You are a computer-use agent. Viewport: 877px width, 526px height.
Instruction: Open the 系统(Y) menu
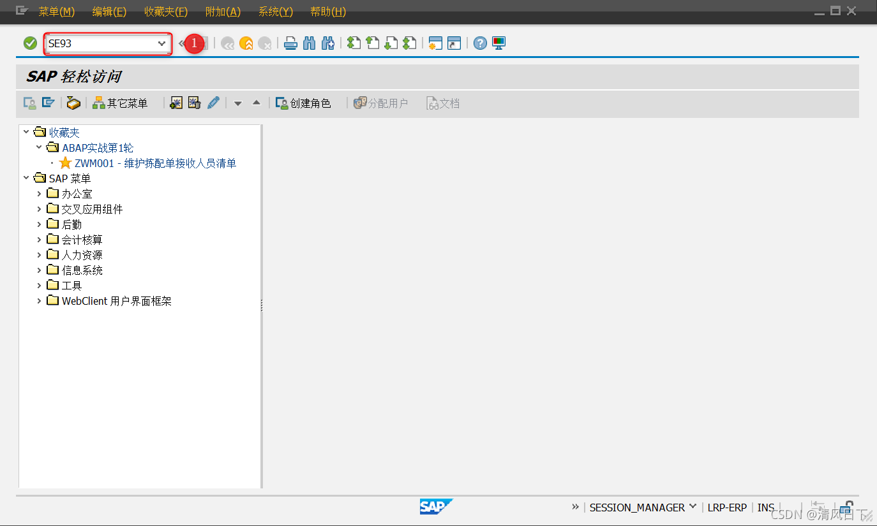[x=276, y=11]
